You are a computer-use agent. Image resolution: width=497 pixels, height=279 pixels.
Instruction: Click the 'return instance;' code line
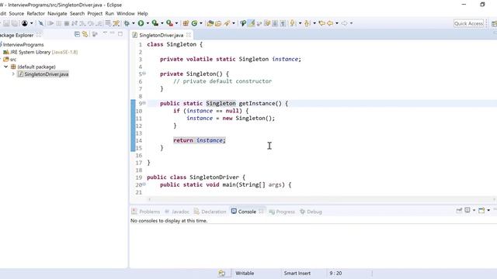click(x=200, y=140)
